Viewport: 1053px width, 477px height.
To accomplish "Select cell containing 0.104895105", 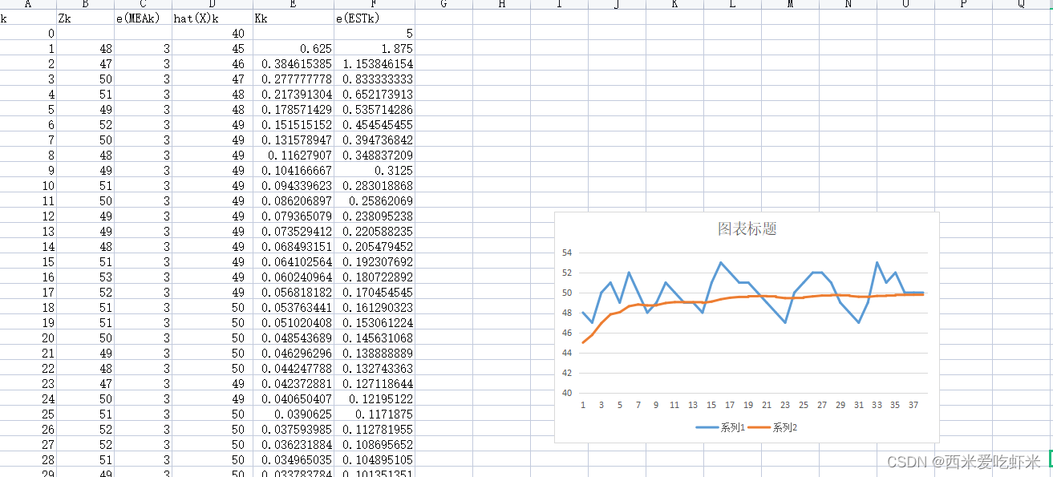I will (375, 459).
